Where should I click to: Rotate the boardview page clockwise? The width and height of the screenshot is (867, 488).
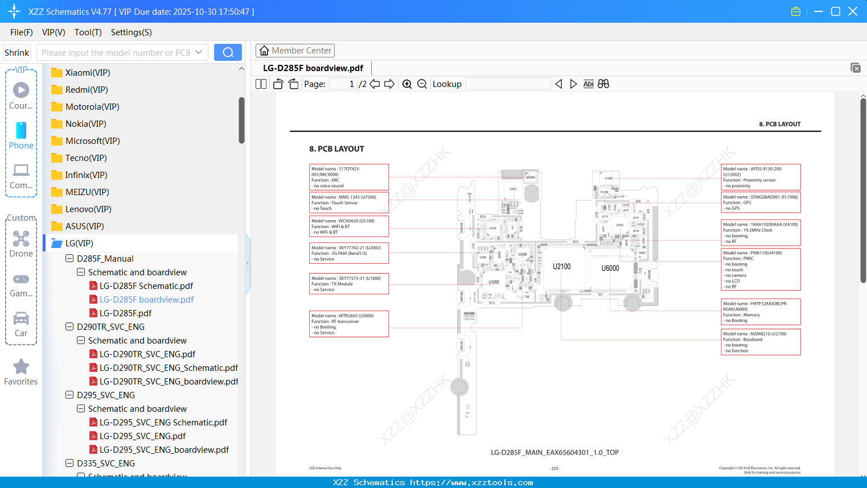point(293,84)
